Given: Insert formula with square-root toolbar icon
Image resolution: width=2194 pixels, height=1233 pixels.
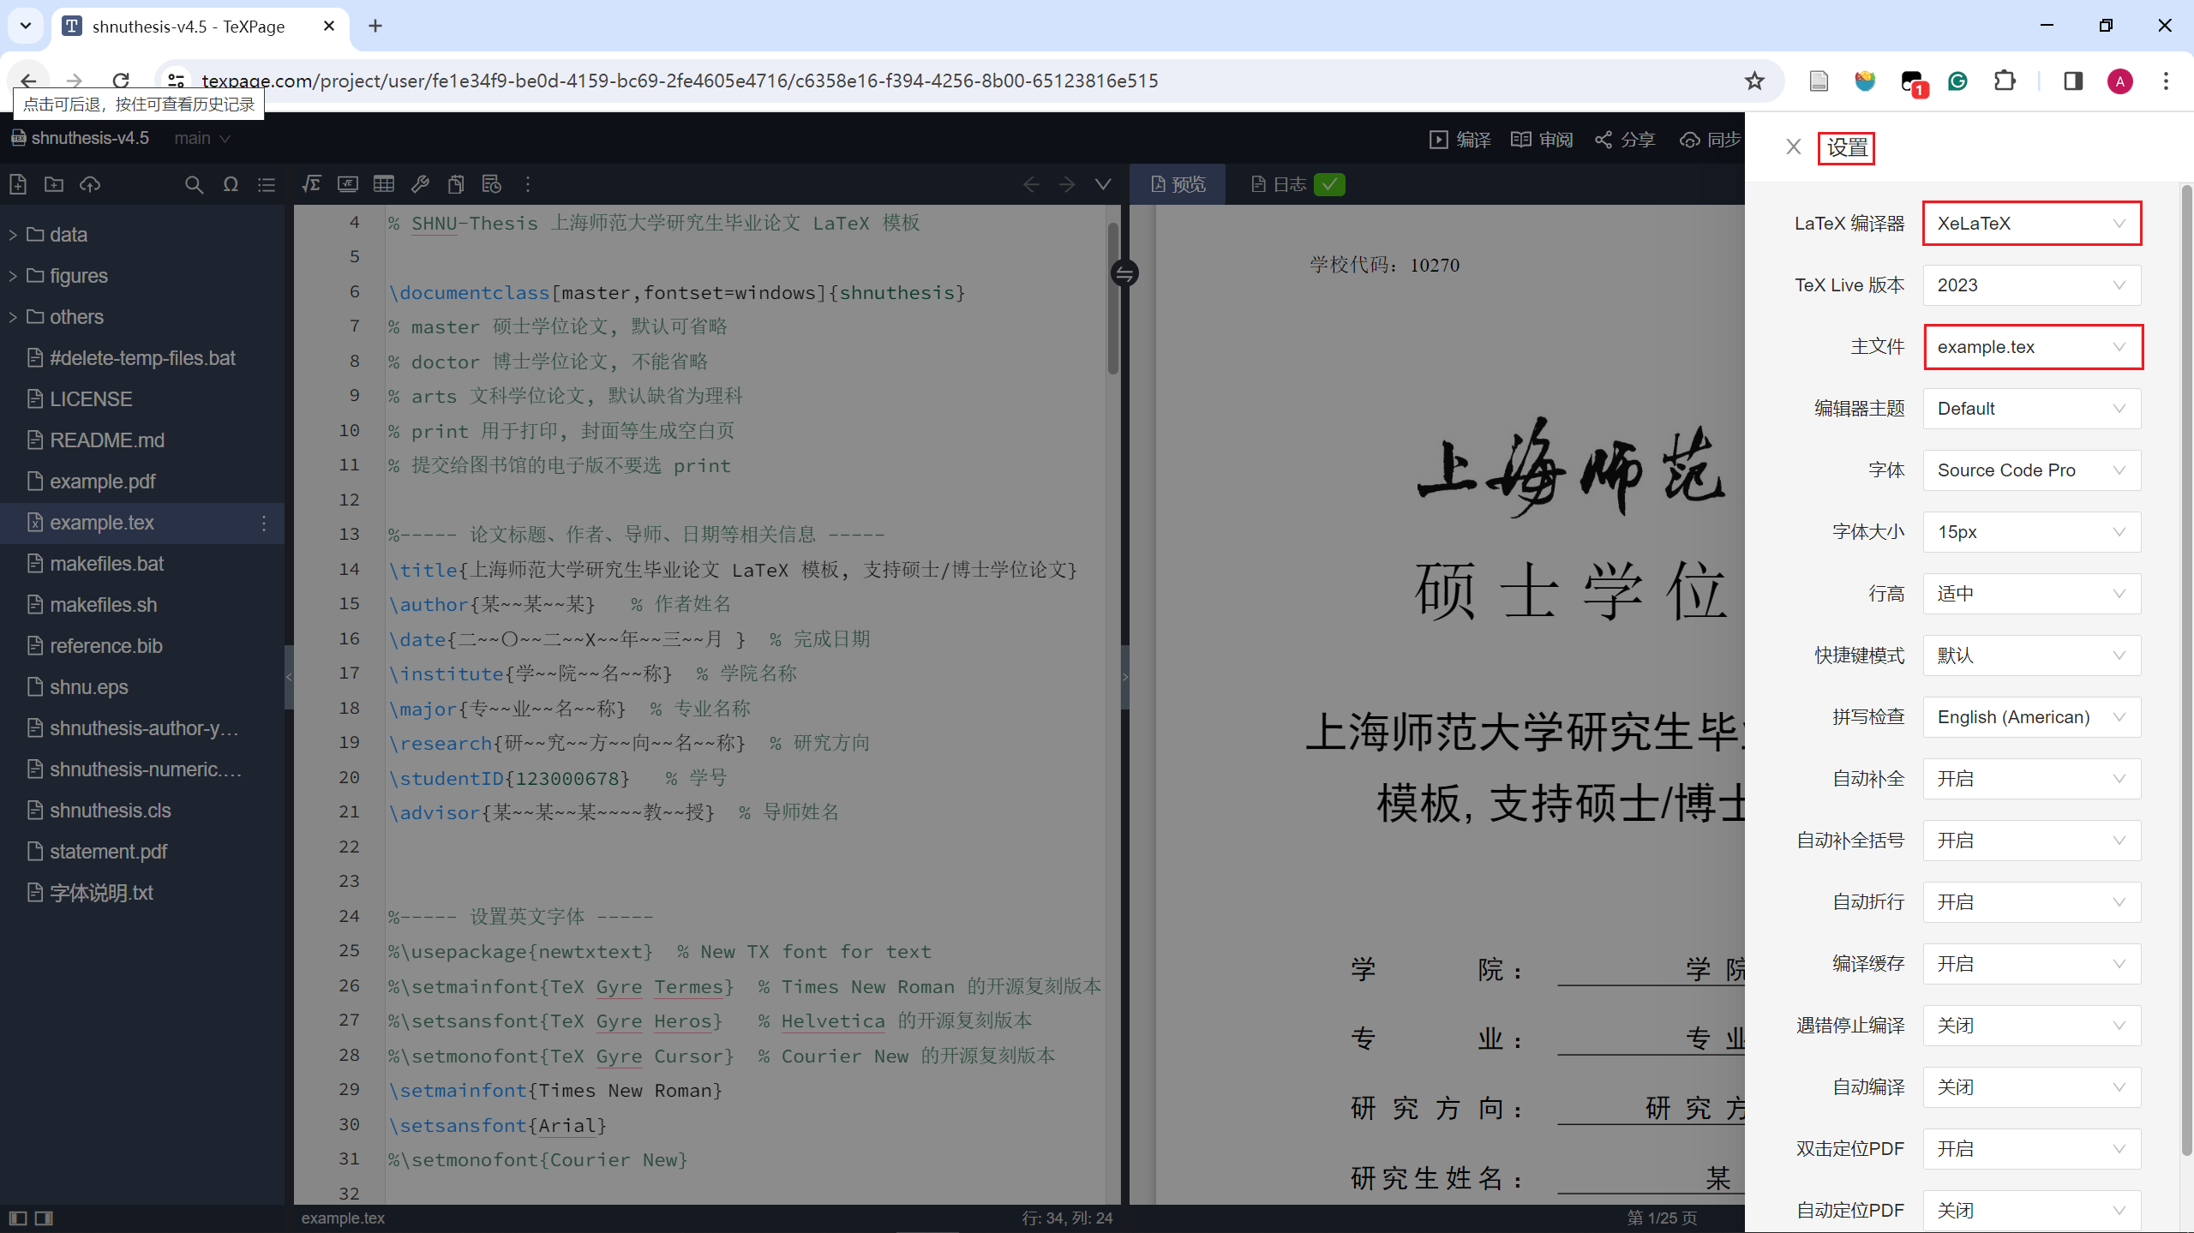Looking at the screenshot, I should click(x=312, y=184).
